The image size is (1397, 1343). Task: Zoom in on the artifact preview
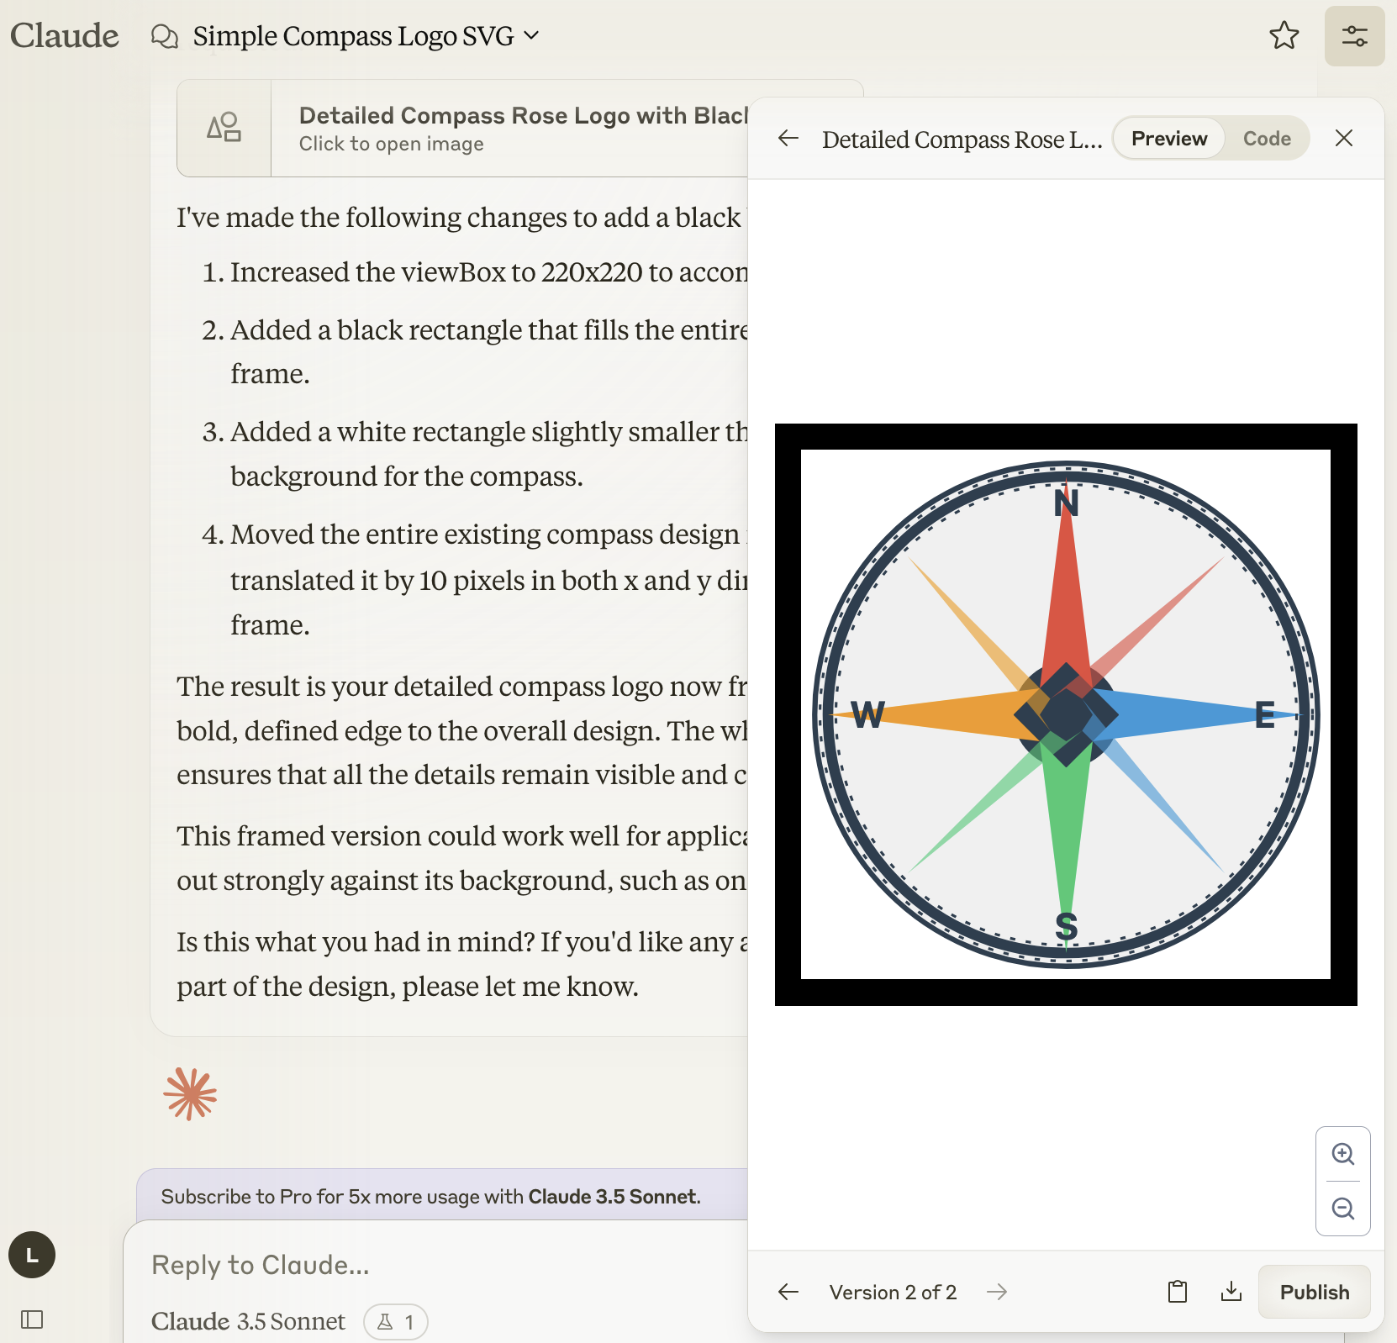click(x=1342, y=1154)
